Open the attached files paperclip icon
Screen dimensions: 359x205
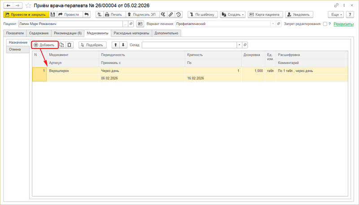click(171, 14)
